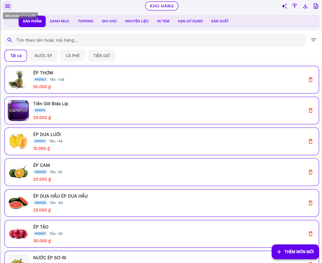Delete the ÉP THƠM product

[x=310, y=80]
